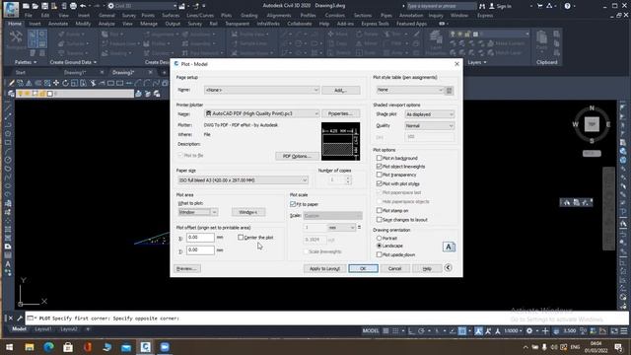
Task: Click the PDF Options button
Action: [297, 156]
